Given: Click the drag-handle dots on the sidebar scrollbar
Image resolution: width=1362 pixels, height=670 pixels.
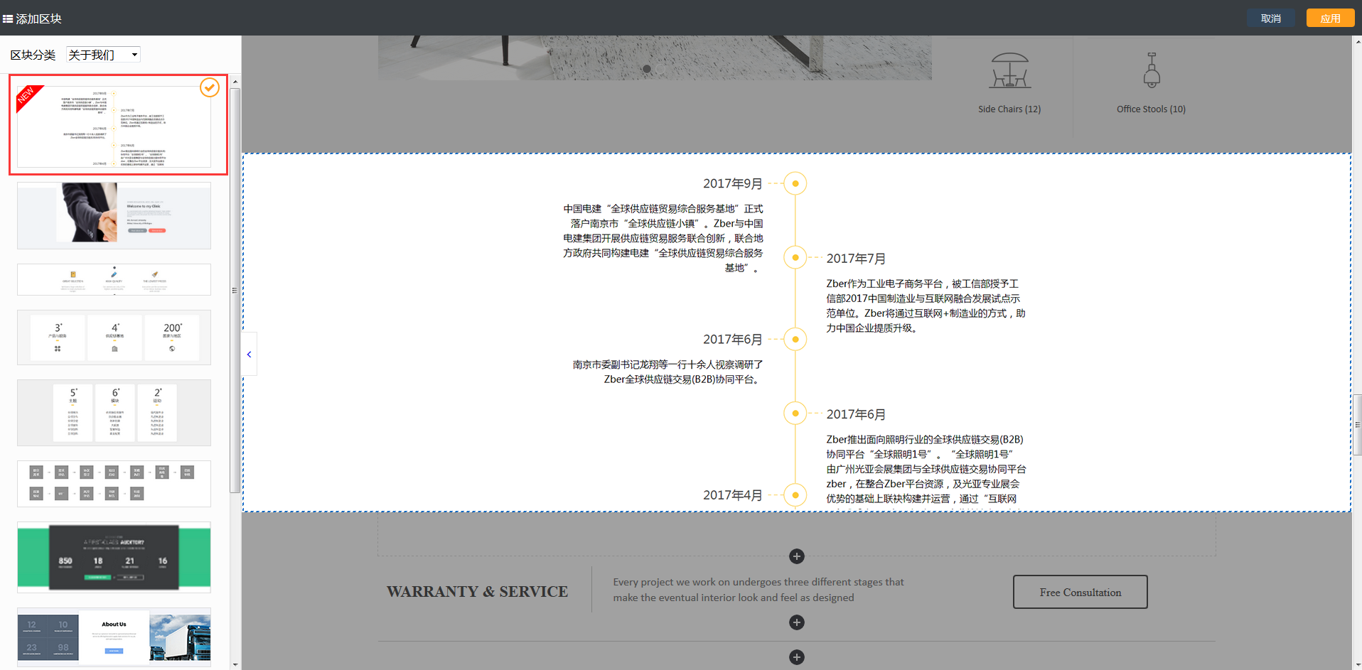Looking at the screenshot, I should tap(235, 290).
